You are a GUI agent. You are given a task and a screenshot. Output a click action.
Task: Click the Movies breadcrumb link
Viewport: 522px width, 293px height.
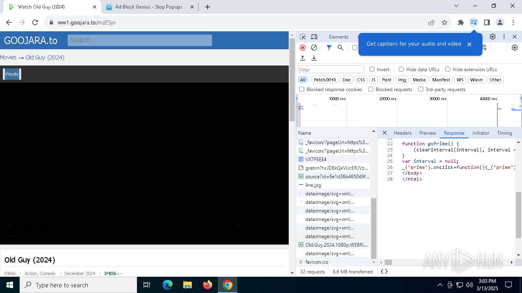(8, 57)
